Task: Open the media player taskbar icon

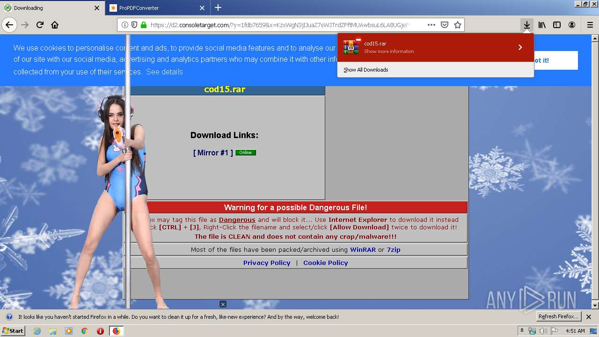Action: 69,331
